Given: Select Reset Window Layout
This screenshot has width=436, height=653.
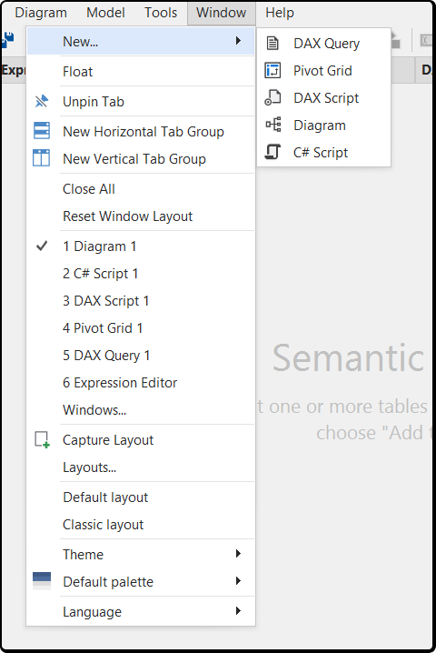Looking at the screenshot, I should tap(141, 216).
